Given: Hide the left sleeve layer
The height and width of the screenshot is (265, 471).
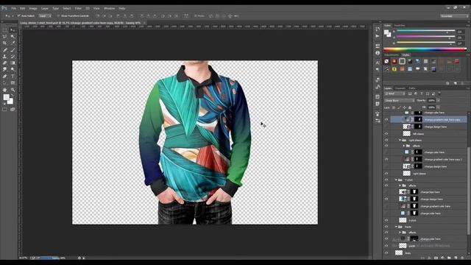Looking at the screenshot, I should click(x=386, y=134).
